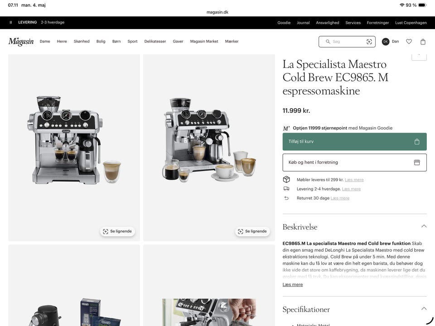
Task: Open the Delikatesser menu
Action: 155,41
